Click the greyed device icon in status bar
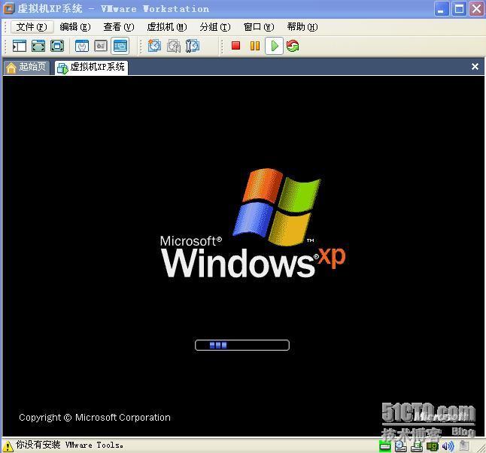The image size is (486, 453). click(464, 446)
